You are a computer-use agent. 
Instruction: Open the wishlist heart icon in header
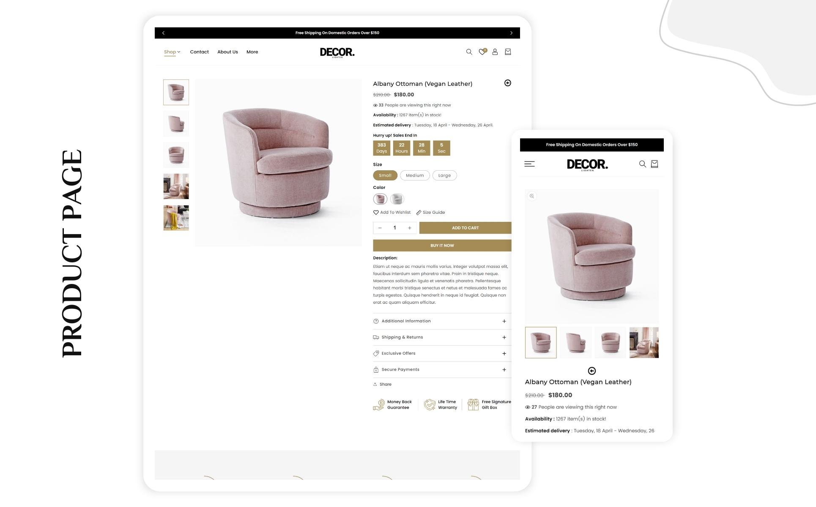pyautogui.click(x=482, y=52)
